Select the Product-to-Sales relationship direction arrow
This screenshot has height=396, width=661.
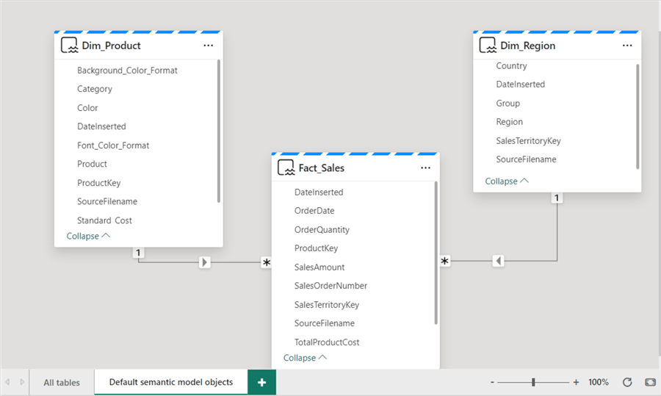[x=205, y=262]
